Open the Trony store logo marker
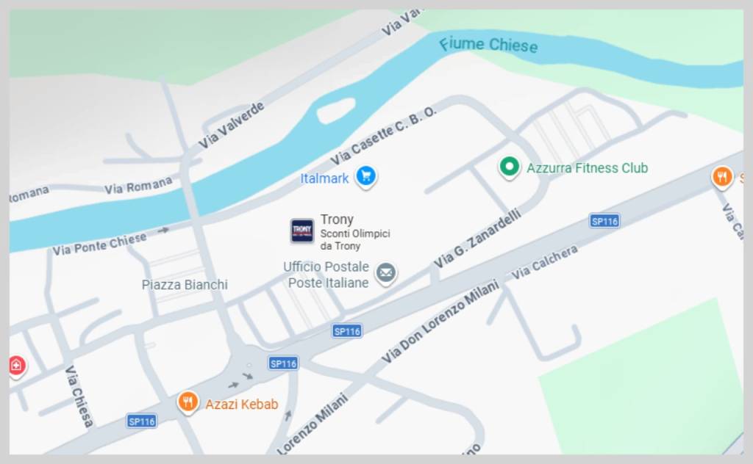Image resolution: width=753 pixels, height=464 pixels. click(x=302, y=231)
